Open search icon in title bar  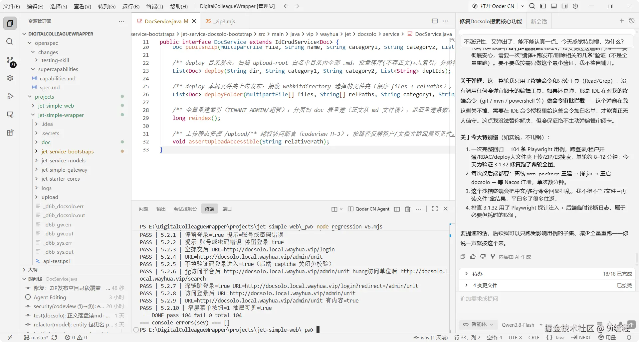(x=532, y=6)
